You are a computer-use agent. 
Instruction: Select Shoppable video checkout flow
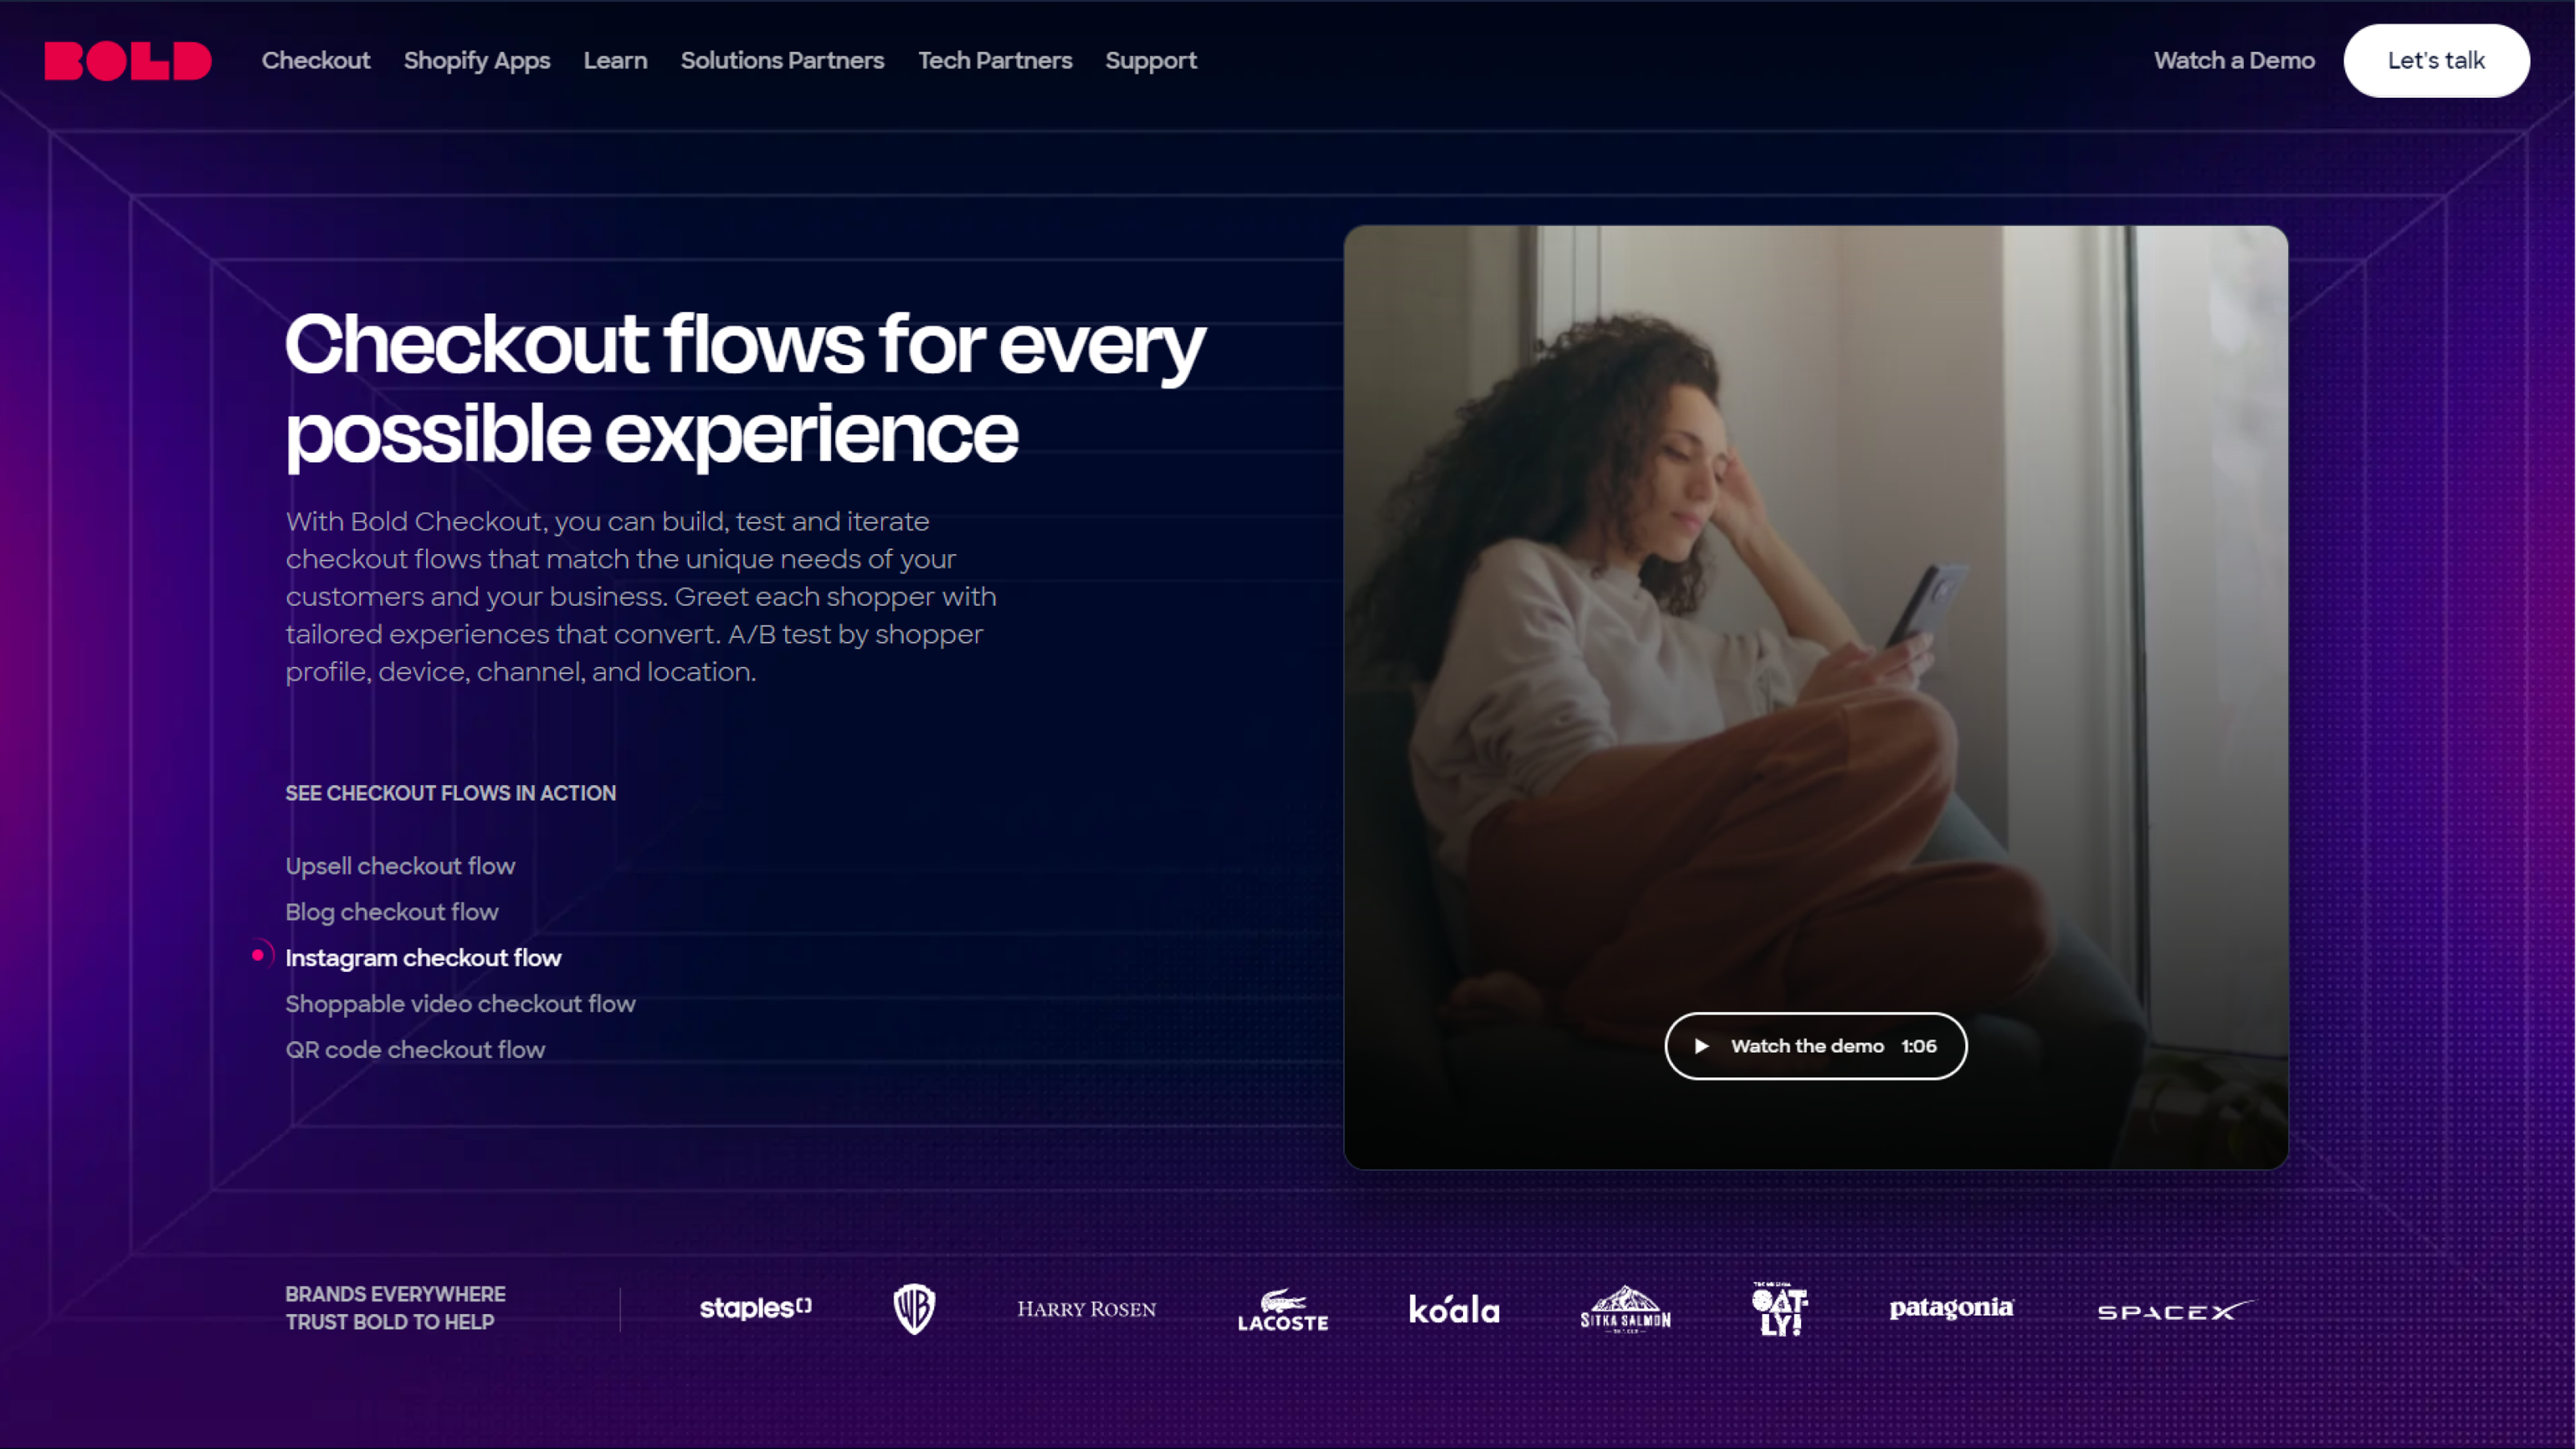[x=460, y=1004]
